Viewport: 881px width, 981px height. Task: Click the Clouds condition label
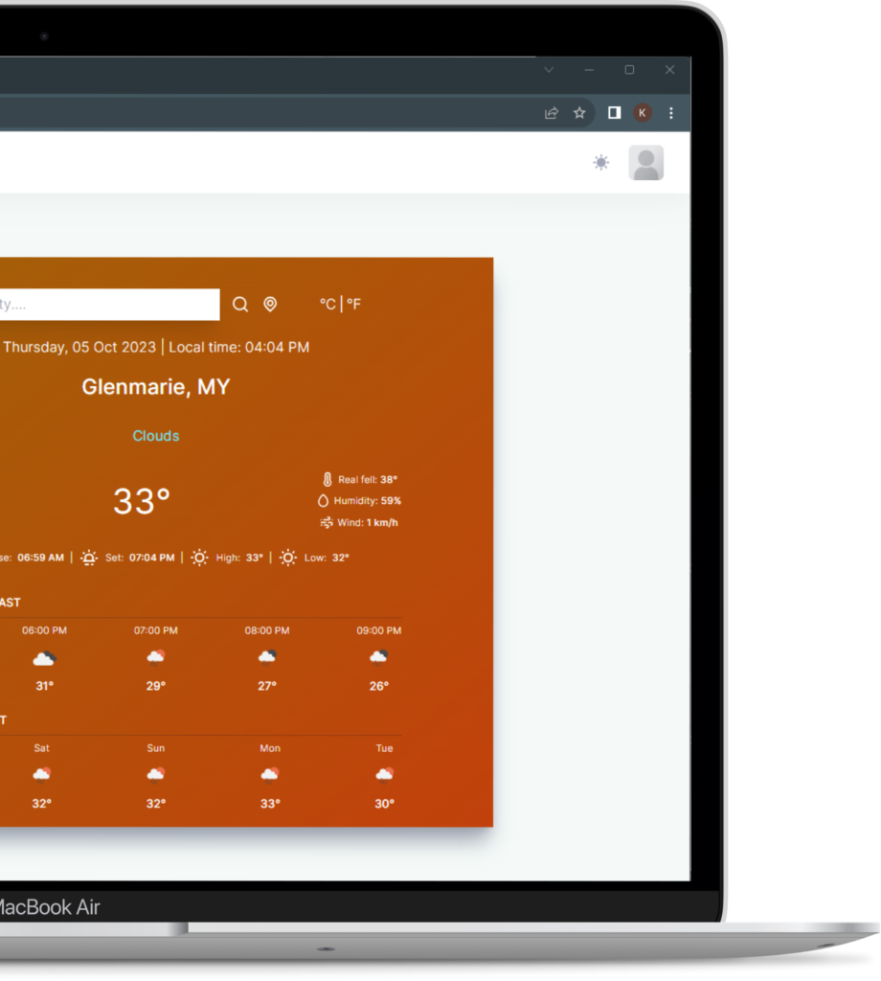coord(156,436)
